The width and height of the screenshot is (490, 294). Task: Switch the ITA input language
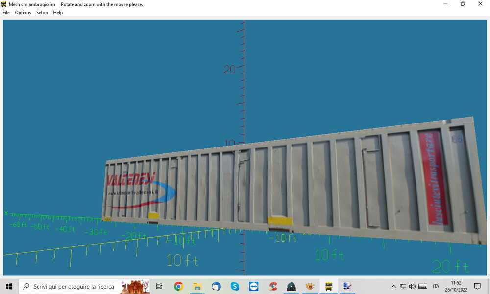coord(436,286)
